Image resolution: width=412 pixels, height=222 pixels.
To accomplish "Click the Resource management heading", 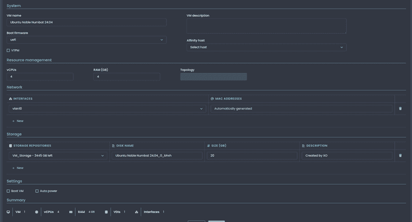I will click(29, 60).
